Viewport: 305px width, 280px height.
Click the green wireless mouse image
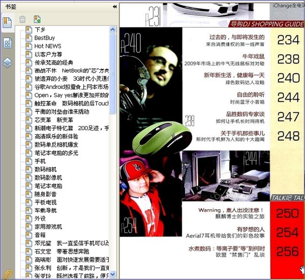pyautogui.click(x=162, y=138)
